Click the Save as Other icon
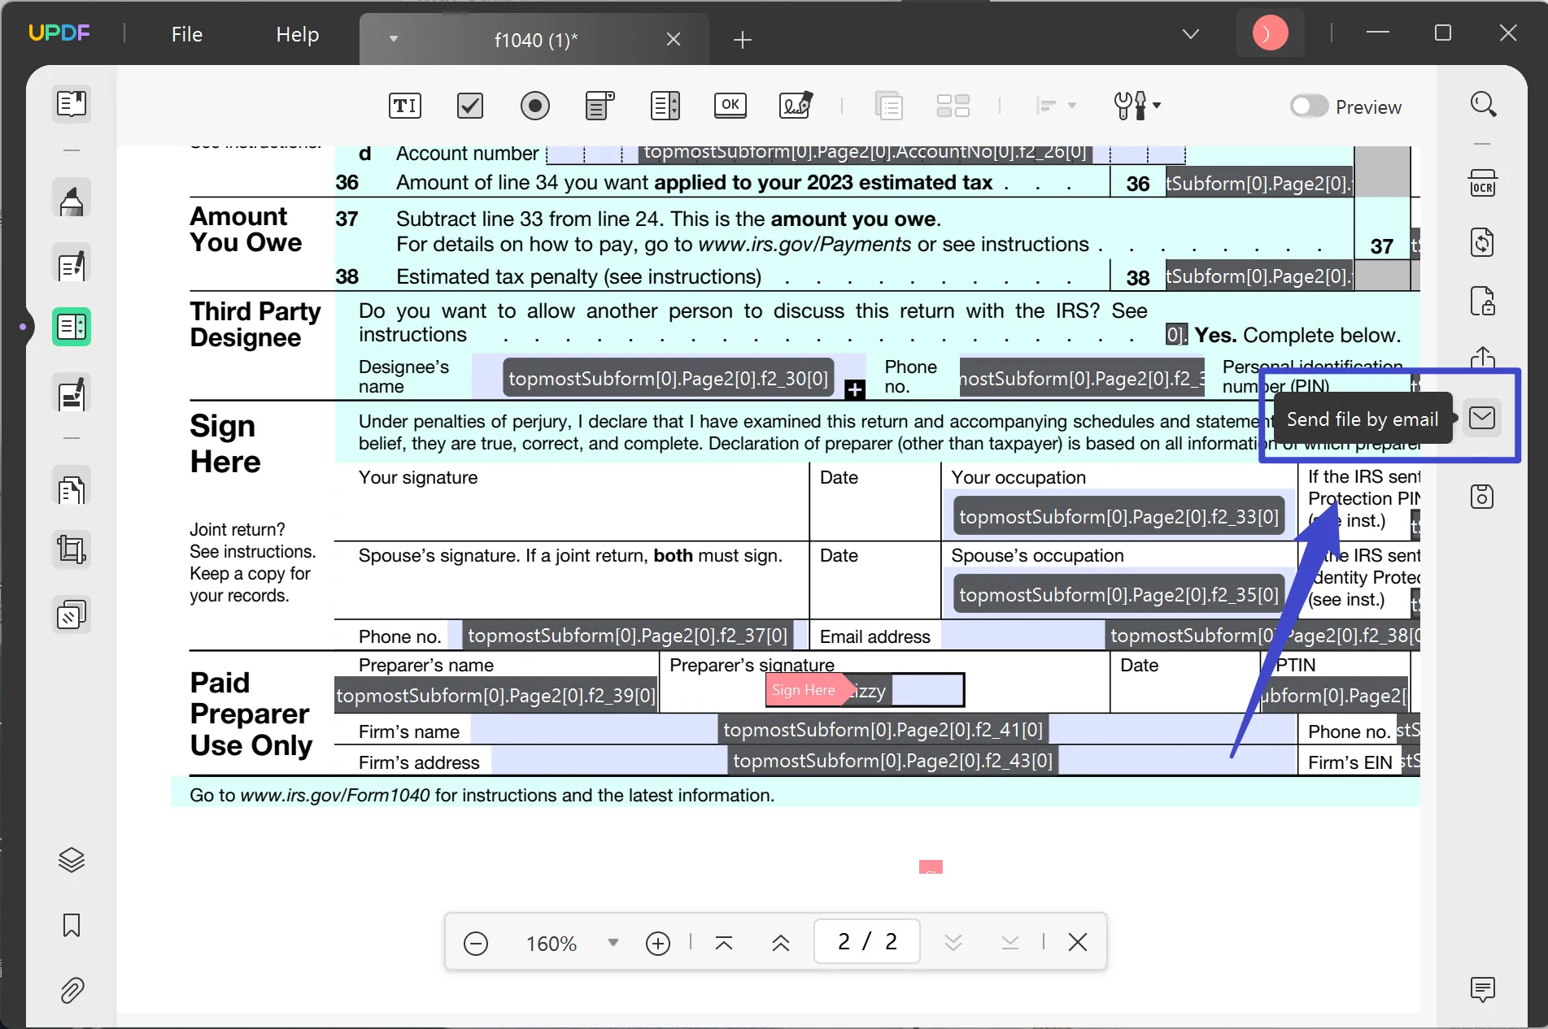The width and height of the screenshot is (1548, 1029). click(x=1483, y=497)
